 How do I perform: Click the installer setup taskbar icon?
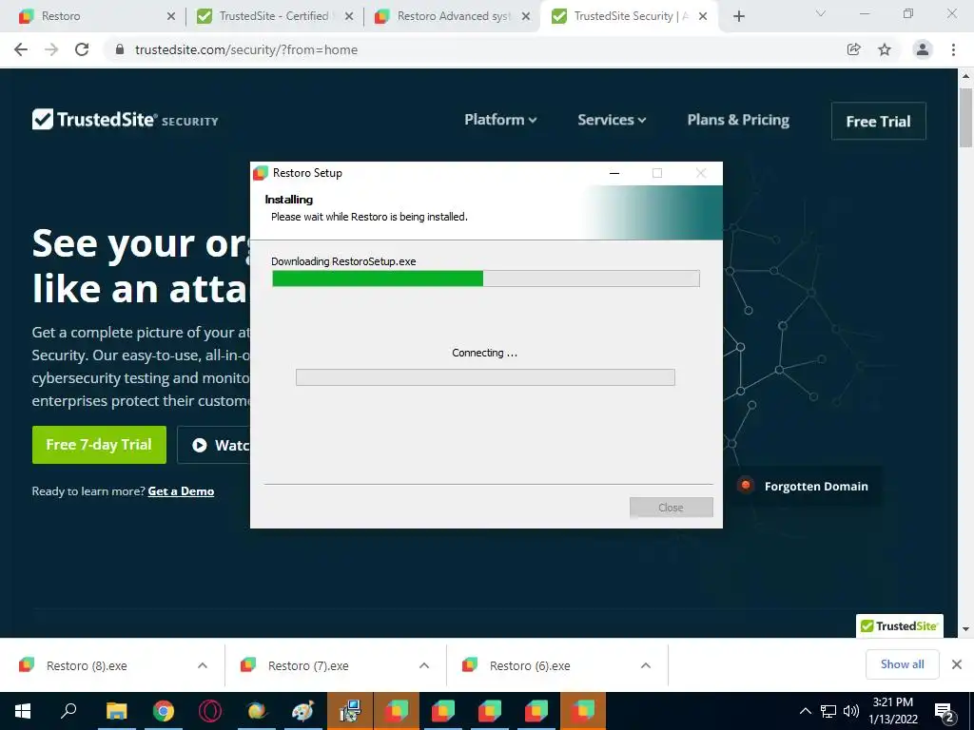[x=350, y=711]
